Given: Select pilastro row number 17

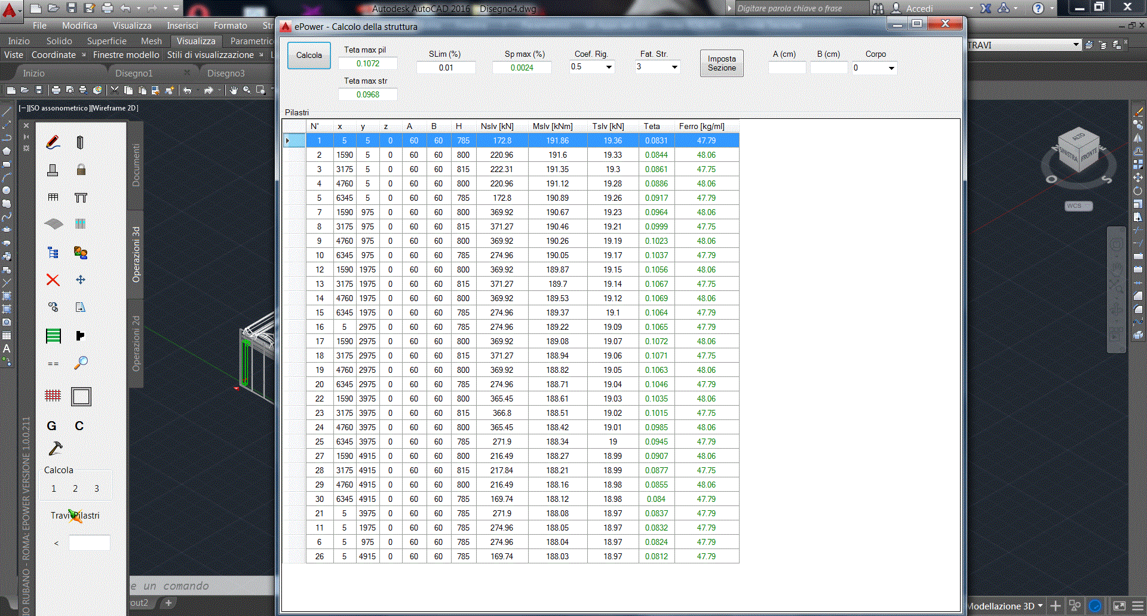Looking at the screenshot, I should (x=511, y=341).
